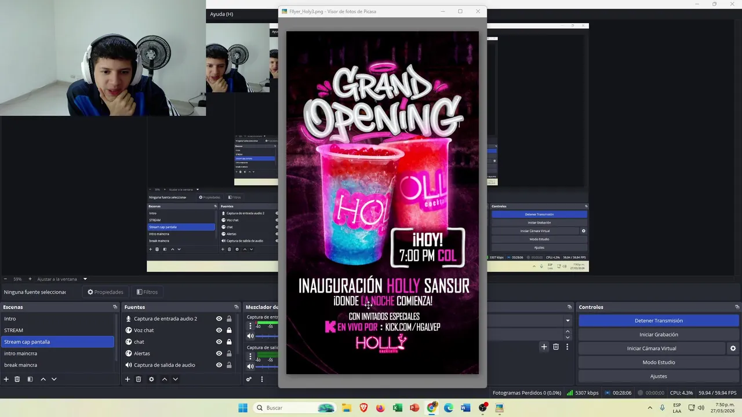This screenshot has height=417, width=742.
Task: Move the selected scene up
Action: [43, 379]
